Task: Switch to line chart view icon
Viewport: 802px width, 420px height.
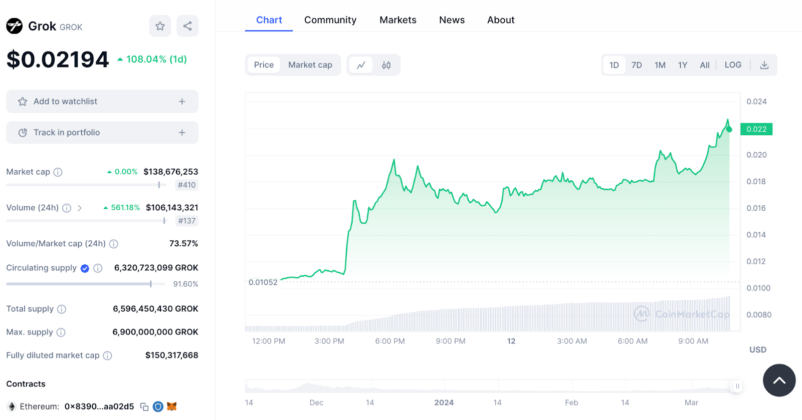Action: (x=361, y=65)
